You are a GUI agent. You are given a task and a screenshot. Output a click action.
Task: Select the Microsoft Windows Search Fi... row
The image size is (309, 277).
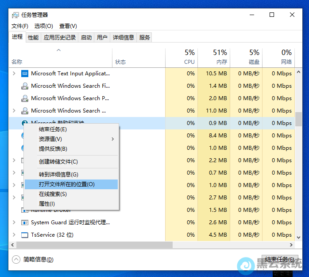point(152,86)
